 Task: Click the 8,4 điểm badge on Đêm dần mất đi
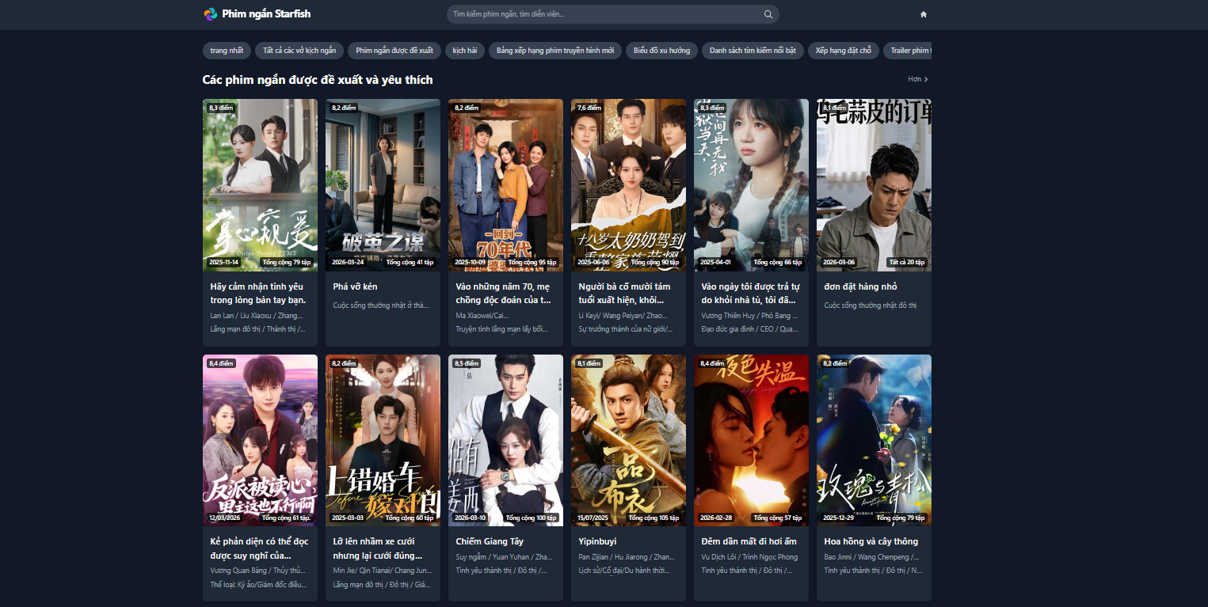(x=712, y=363)
